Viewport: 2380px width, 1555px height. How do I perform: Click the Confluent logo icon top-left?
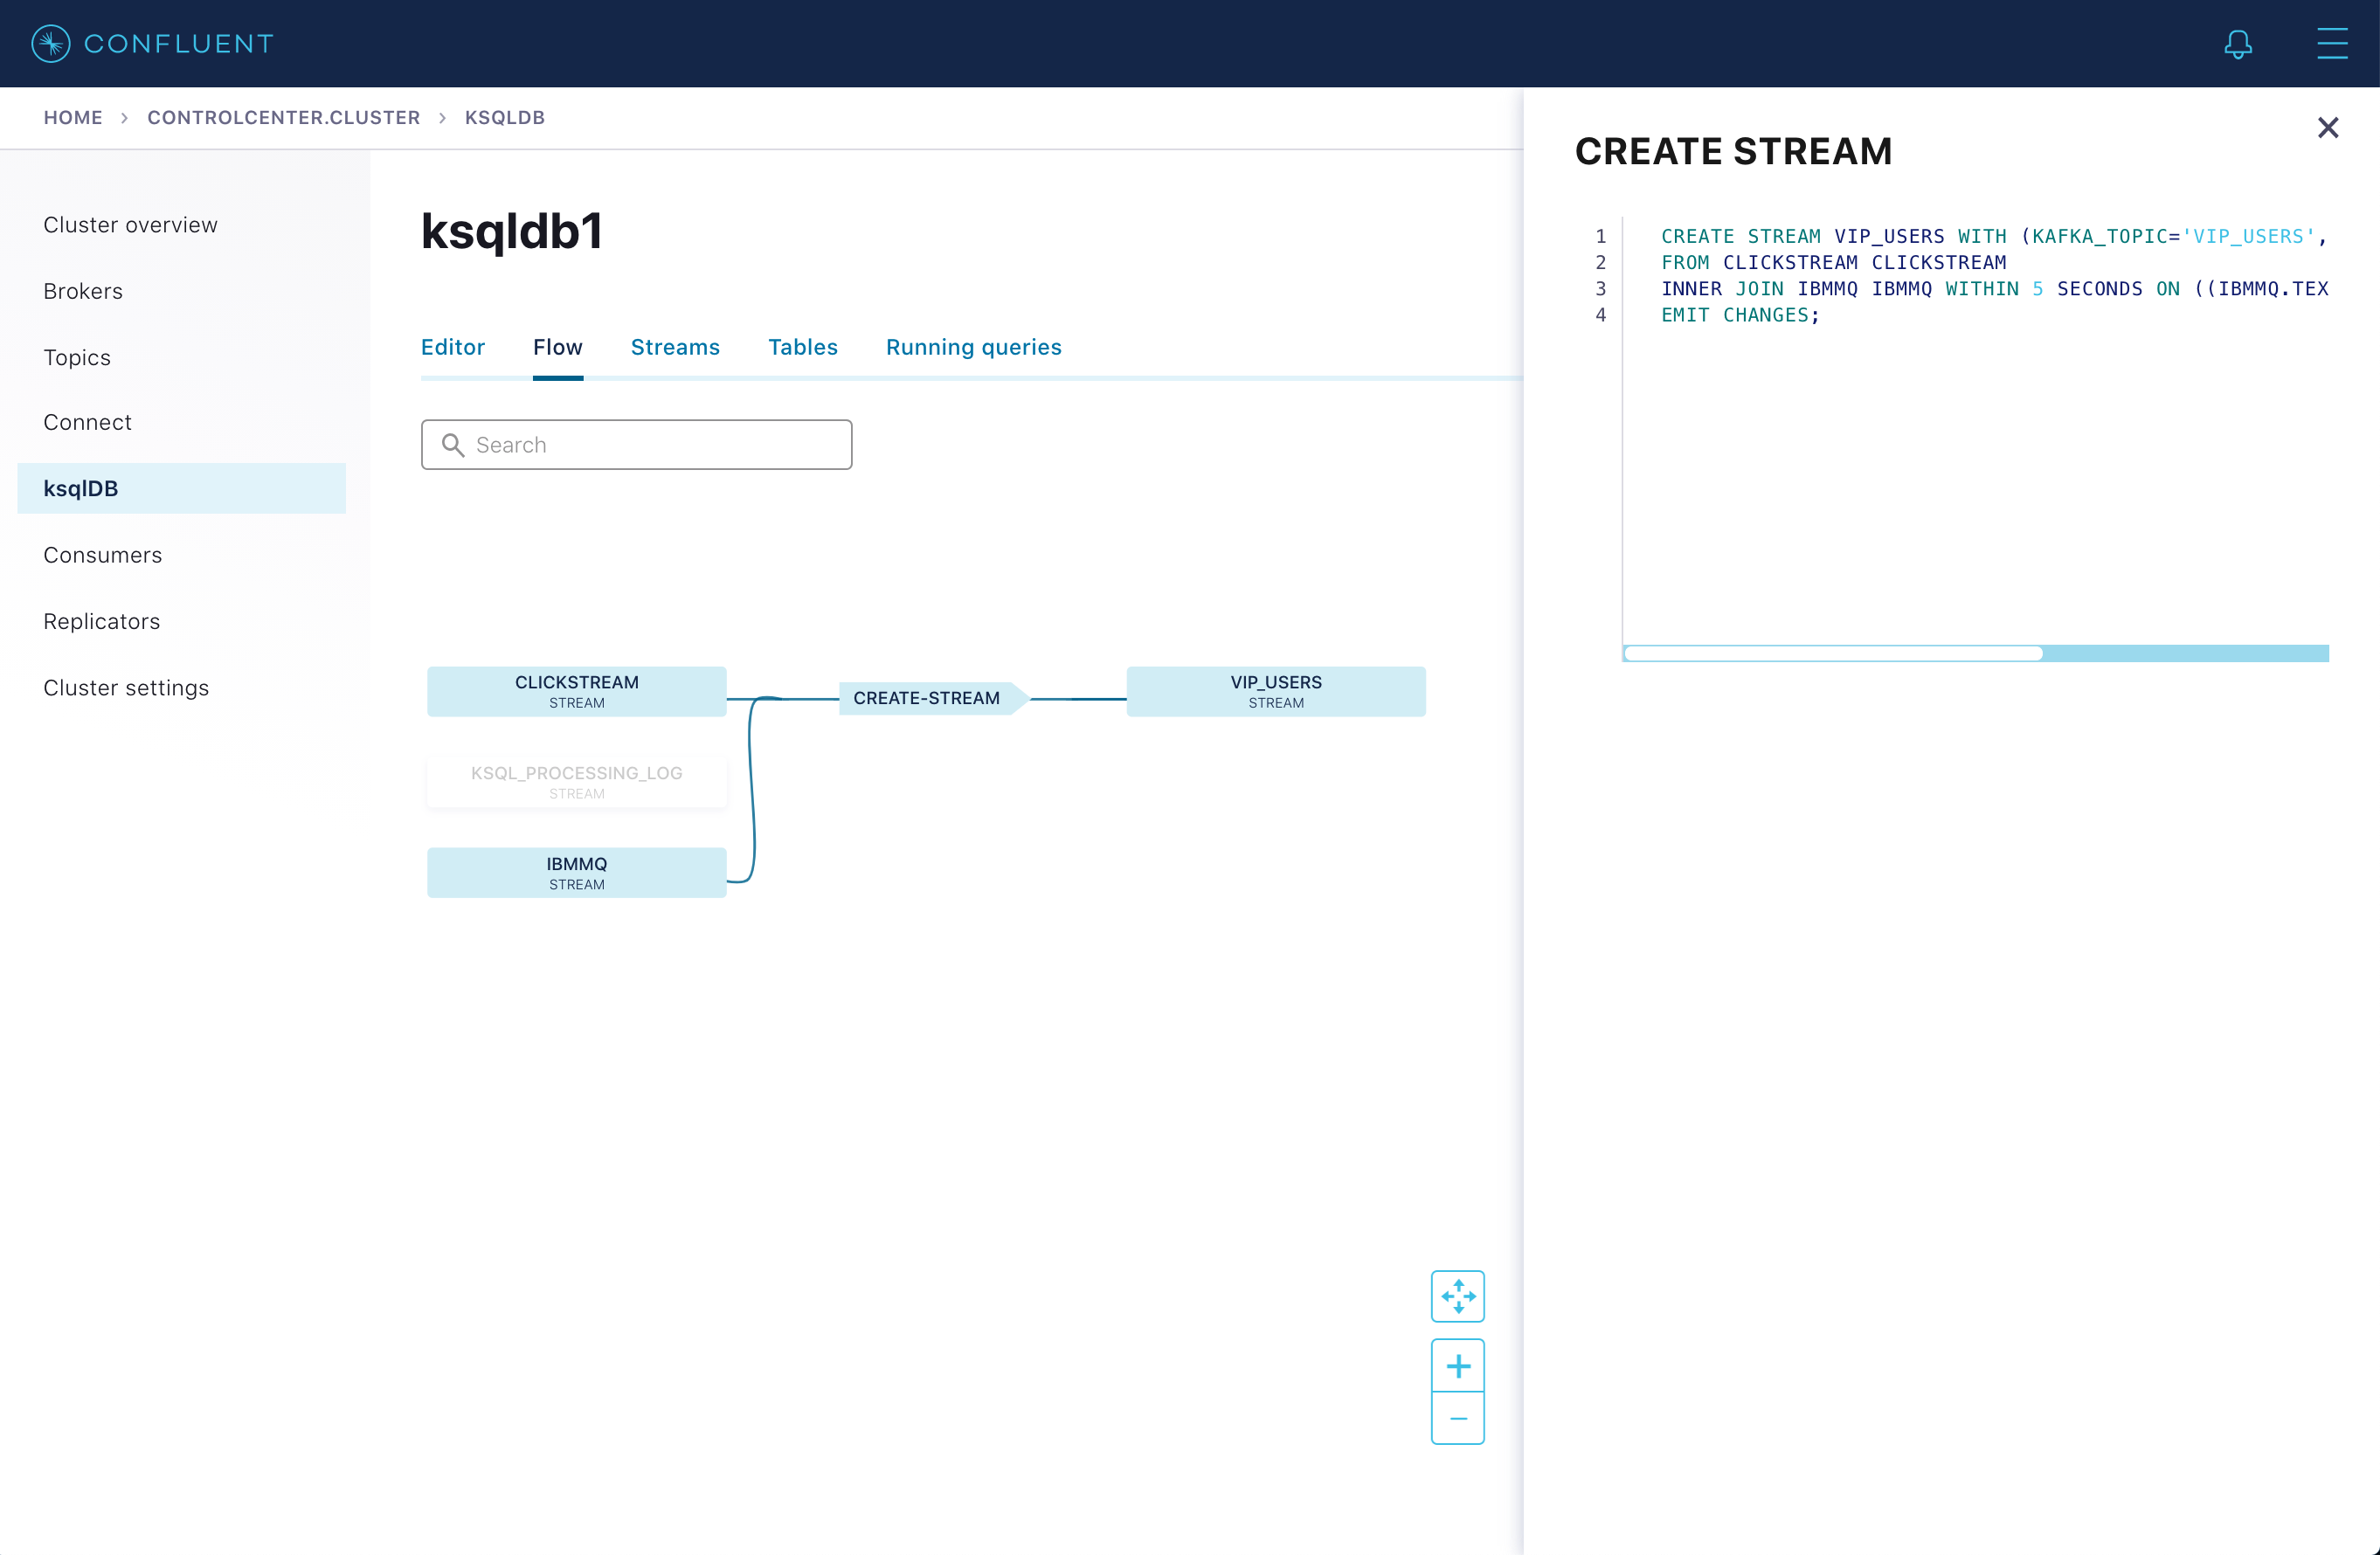[x=51, y=44]
